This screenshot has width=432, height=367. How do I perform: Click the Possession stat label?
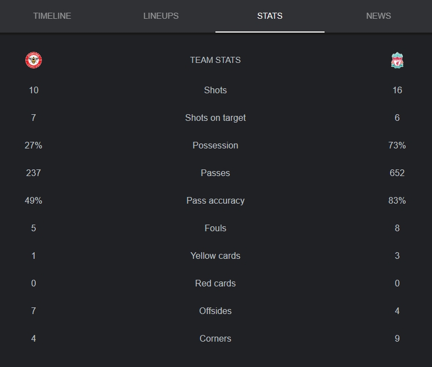click(215, 146)
